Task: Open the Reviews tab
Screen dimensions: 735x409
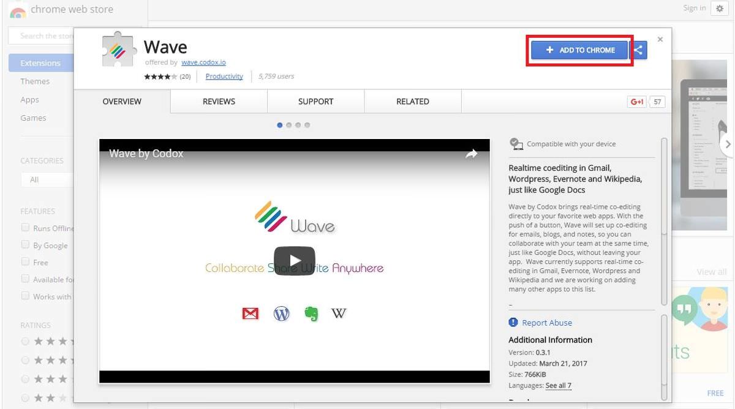Action: [x=219, y=102]
